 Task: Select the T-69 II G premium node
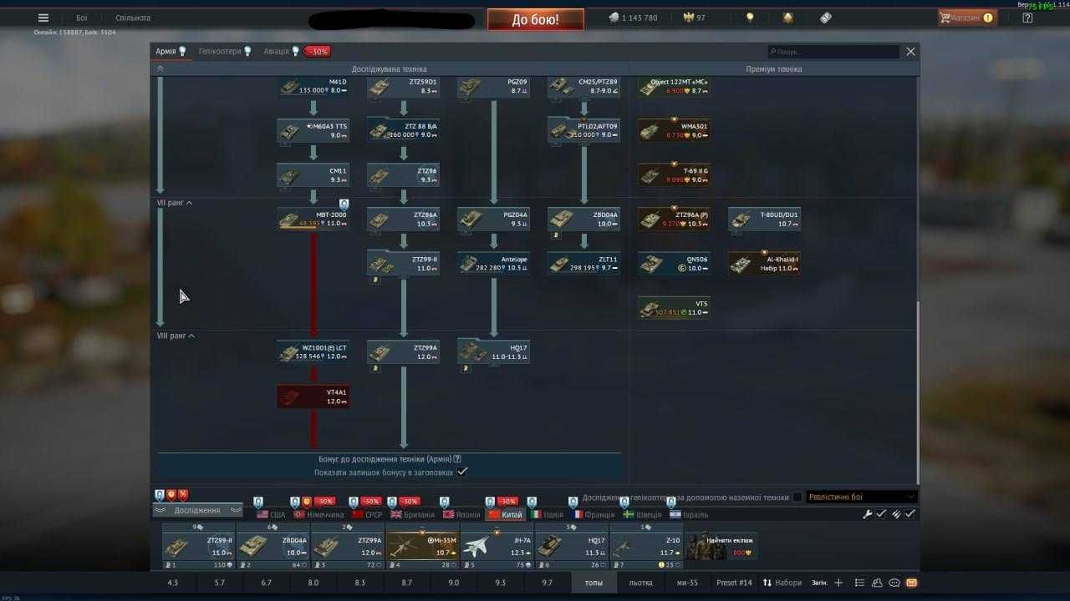click(x=675, y=175)
